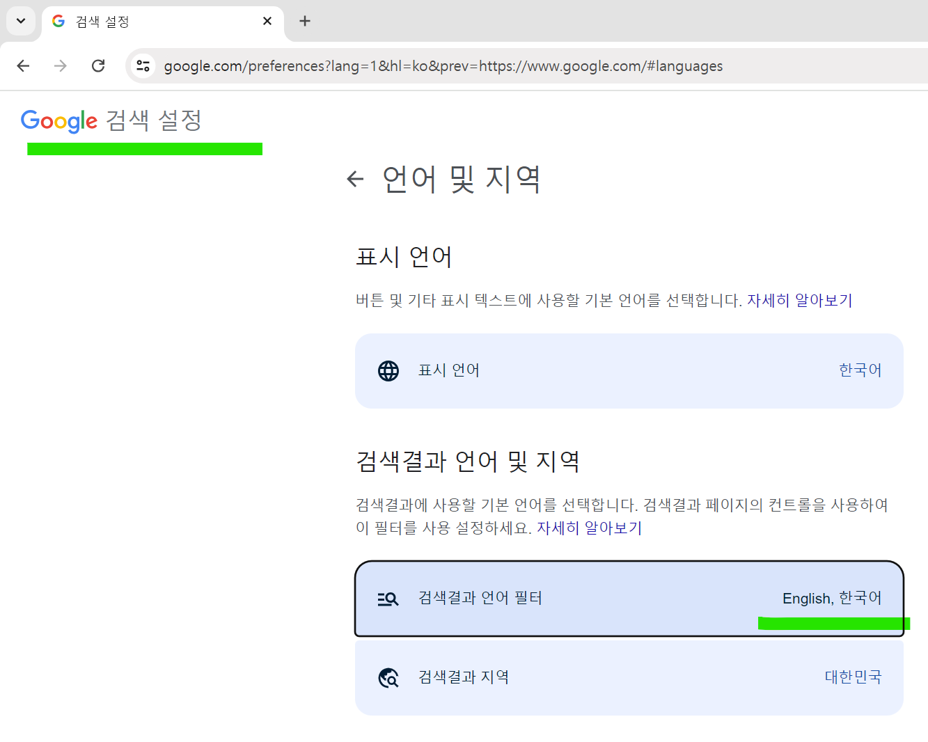This screenshot has height=742, width=928.
Task: Open a new browser tab
Action: pos(304,21)
